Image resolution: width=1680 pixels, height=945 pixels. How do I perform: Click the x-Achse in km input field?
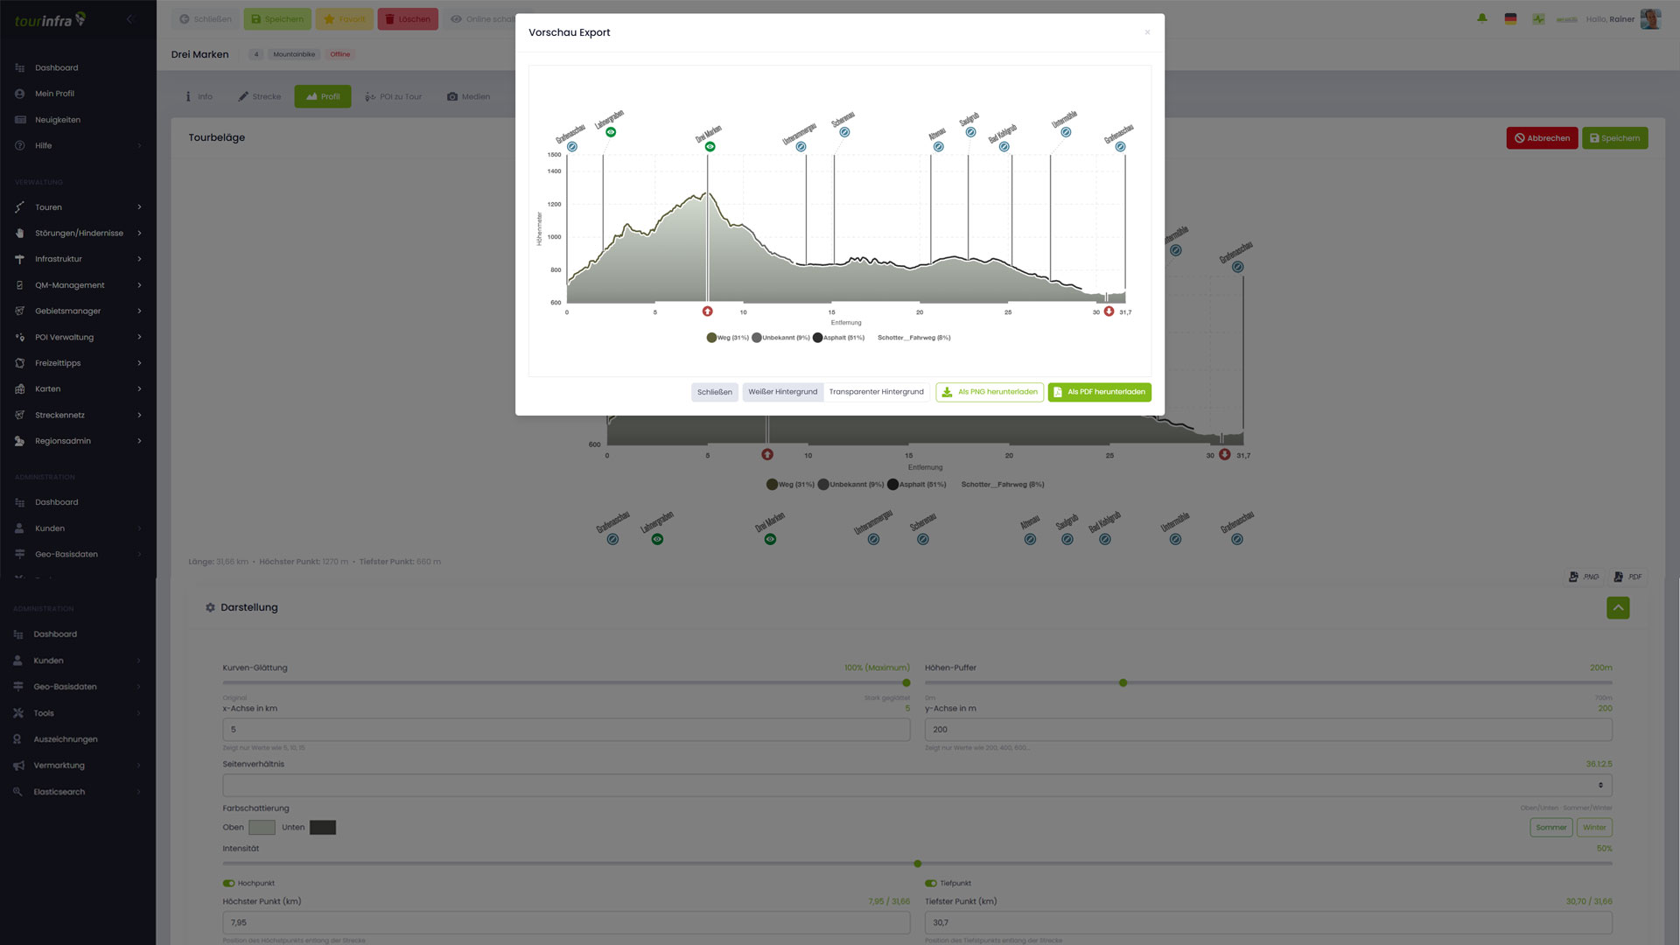point(566,729)
